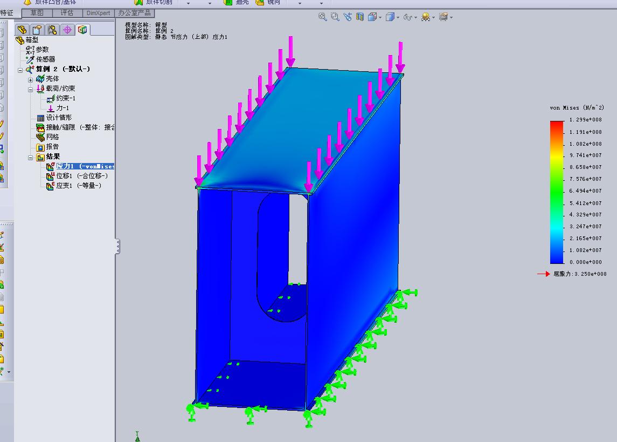Open the 评估 ribbon tab

67,13
